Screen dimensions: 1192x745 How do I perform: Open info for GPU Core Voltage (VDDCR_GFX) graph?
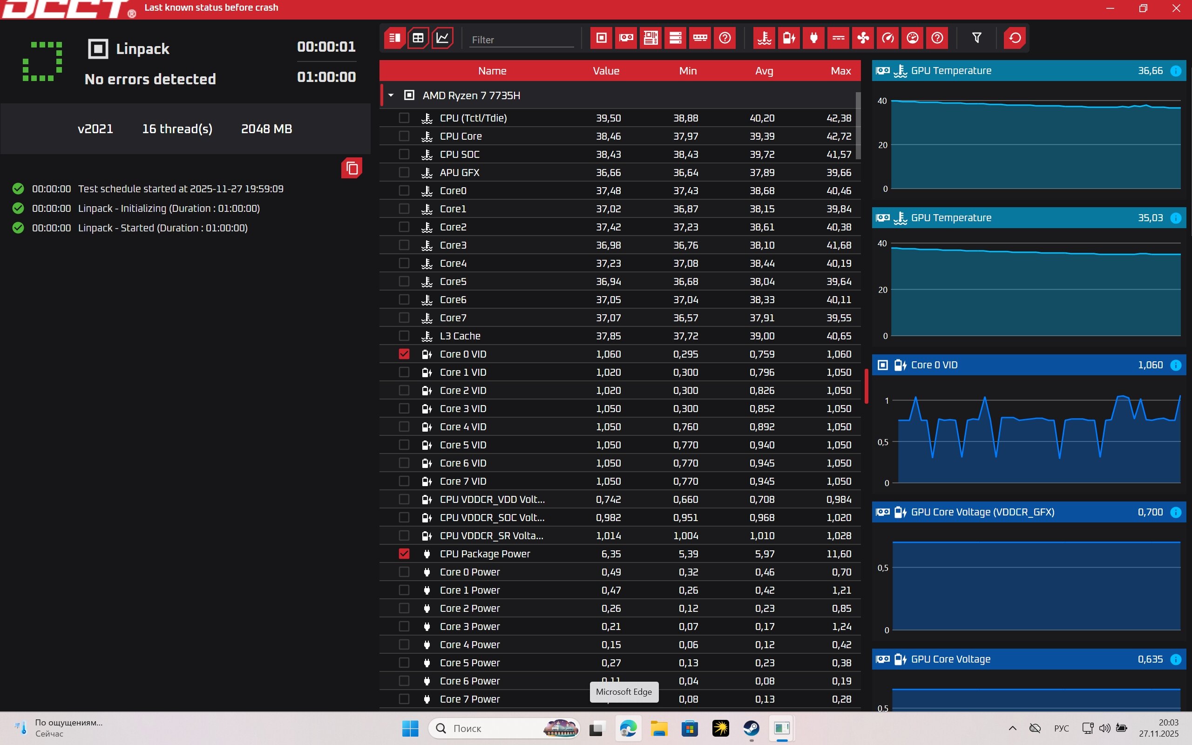[x=1175, y=512]
